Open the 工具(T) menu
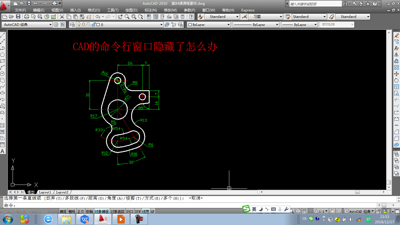The height and width of the screenshot is (225, 400). (113, 10)
